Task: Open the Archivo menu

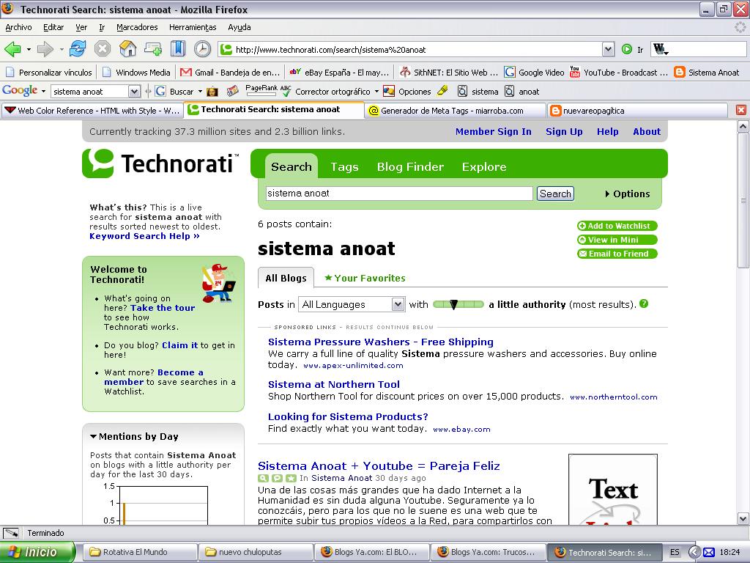Action: [18, 27]
